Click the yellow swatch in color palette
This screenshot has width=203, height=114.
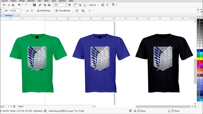coord(198,59)
